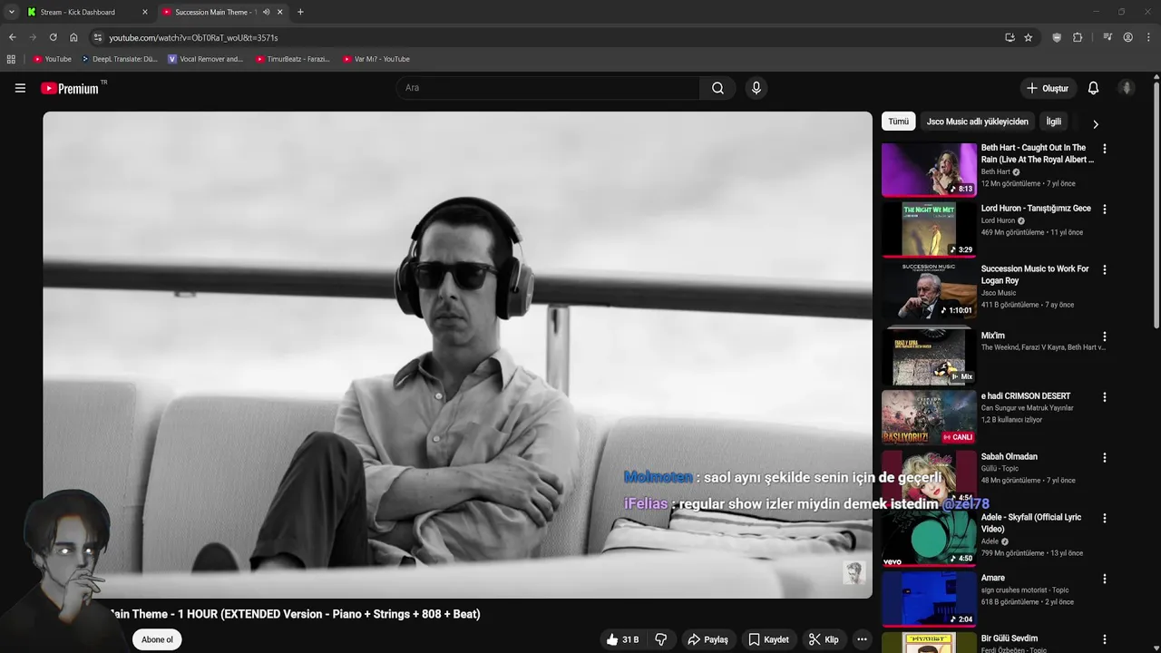Image resolution: width=1161 pixels, height=653 pixels.
Task: Open Lord Huron video thumbnail
Action: pyautogui.click(x=929, y=229)
